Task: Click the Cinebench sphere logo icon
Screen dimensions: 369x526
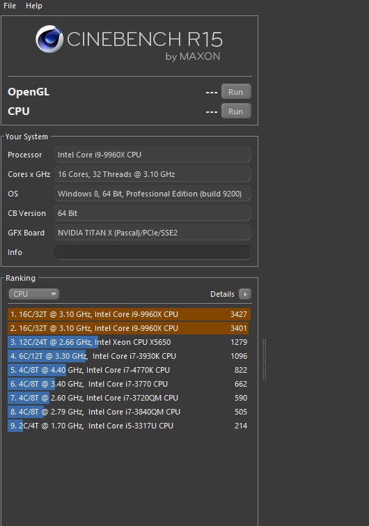Action: click(x=49, y=39)
